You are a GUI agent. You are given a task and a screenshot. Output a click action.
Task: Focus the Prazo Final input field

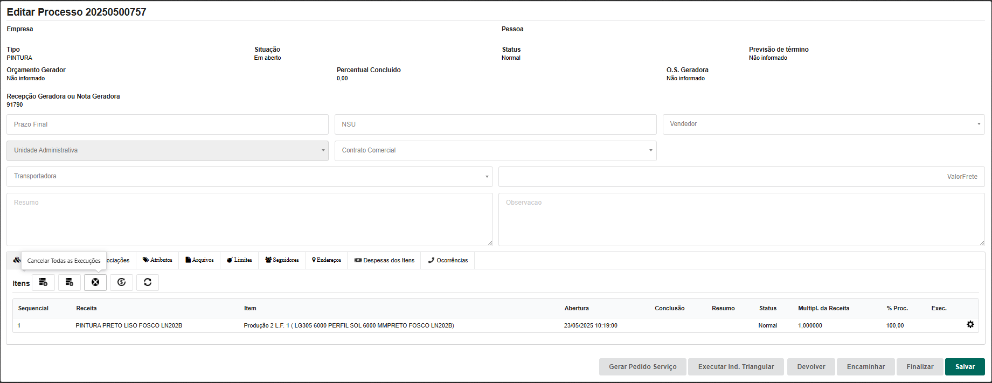point(167,124)
